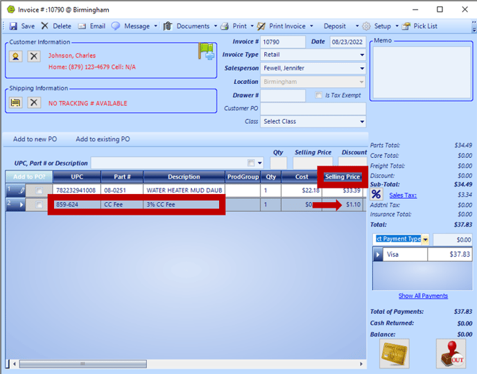Click the Visa amount cell $37.83
Image resolution: width=477 pixels, height=374 pixels.
pos(450,254)
